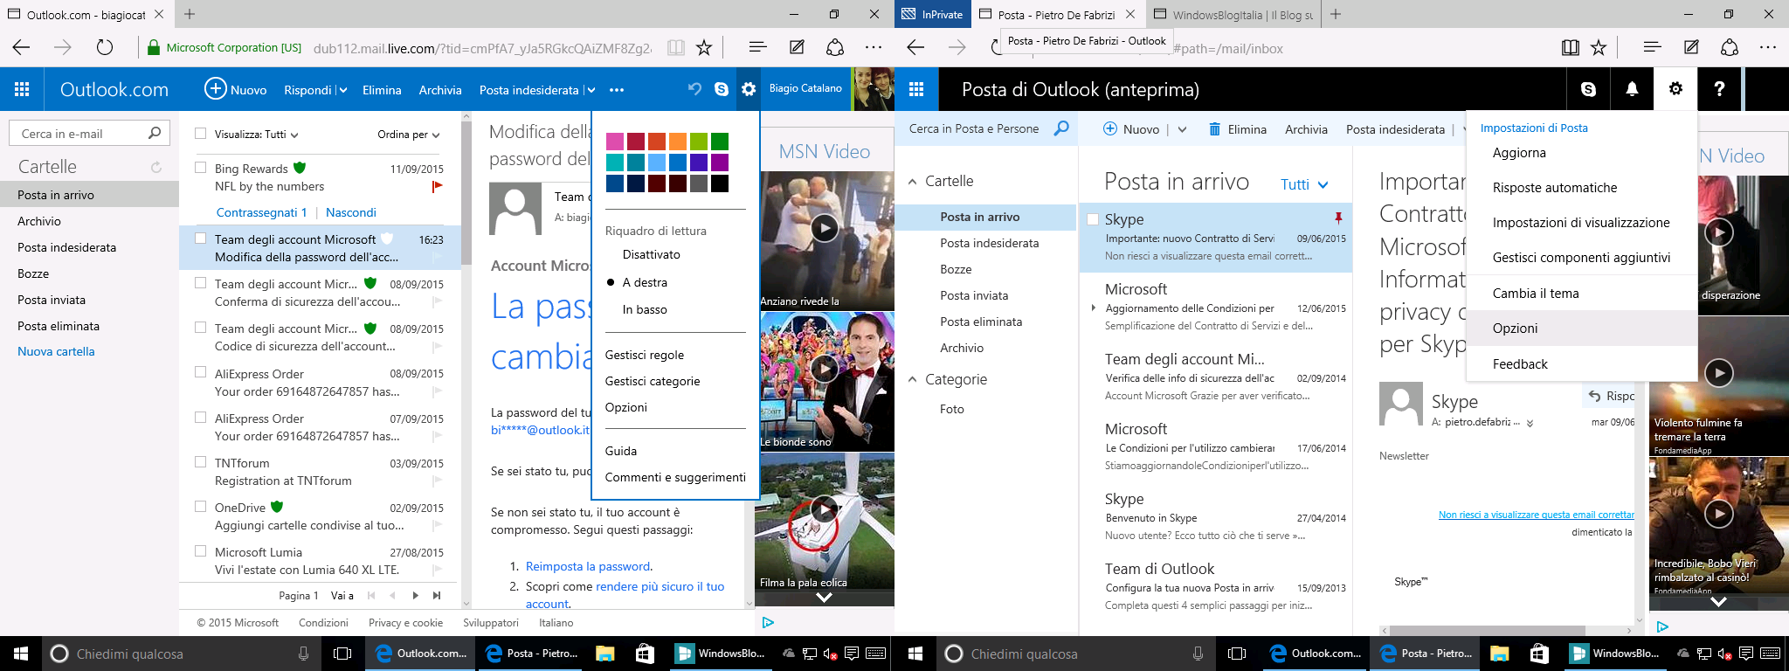
Task: Check the Bing Rewards message checkbox
Action: [x=201, y=168]
